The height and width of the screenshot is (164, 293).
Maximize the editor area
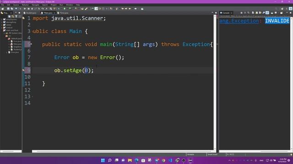click(x=216, y=13)
